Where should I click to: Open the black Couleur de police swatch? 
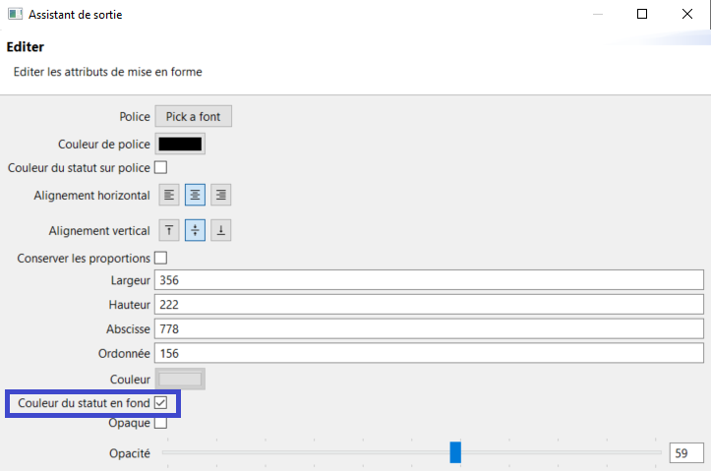pos(180,145)
